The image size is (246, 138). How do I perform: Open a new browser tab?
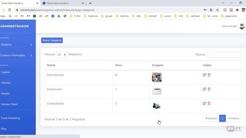point(90,3)
